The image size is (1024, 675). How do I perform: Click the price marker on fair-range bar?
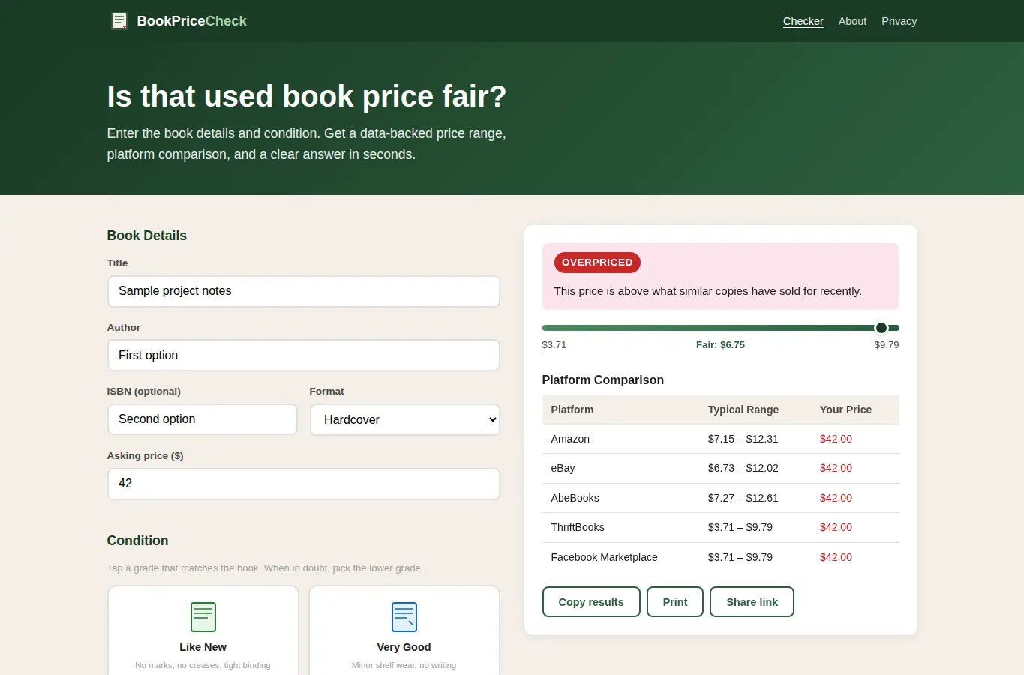[881, 328]
